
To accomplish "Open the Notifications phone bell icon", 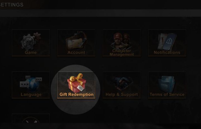I will click(167, 41).
